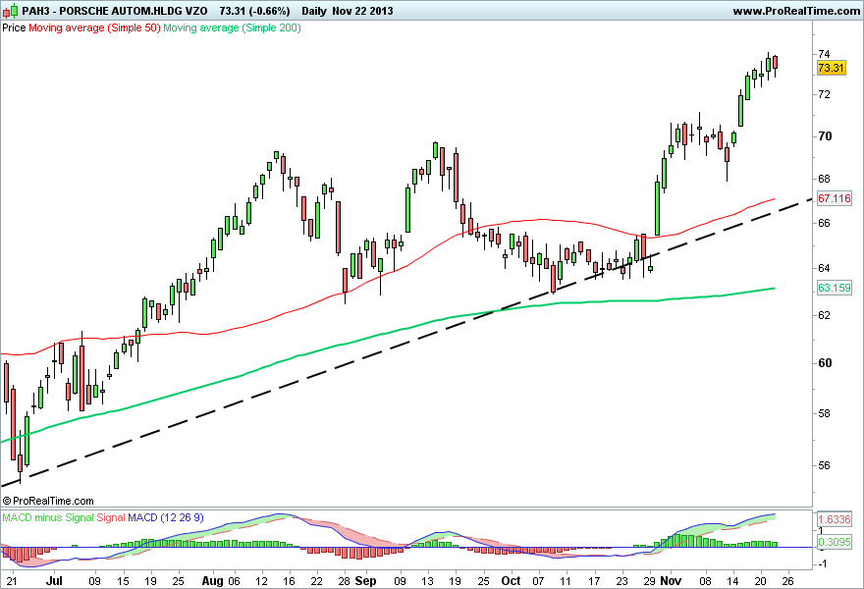Click the Nov month label on time axis

click(672, 581)
